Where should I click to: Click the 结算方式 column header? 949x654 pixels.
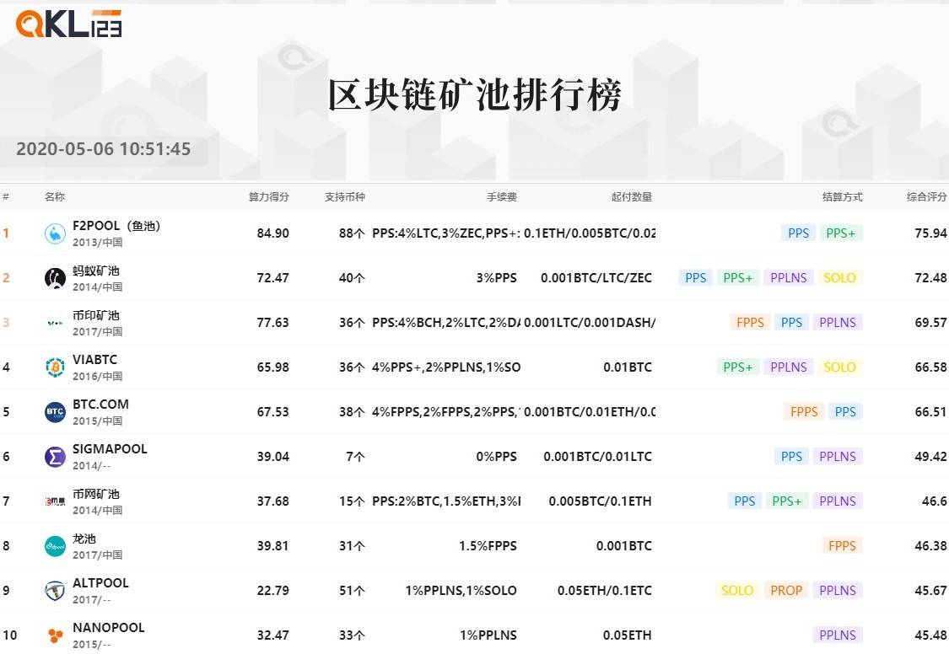coord(842,197)
